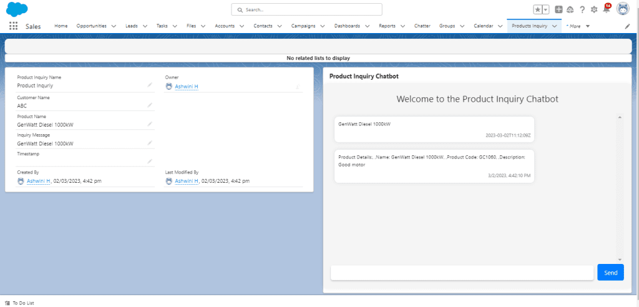Open the Setup gear icon

[594, 9]
